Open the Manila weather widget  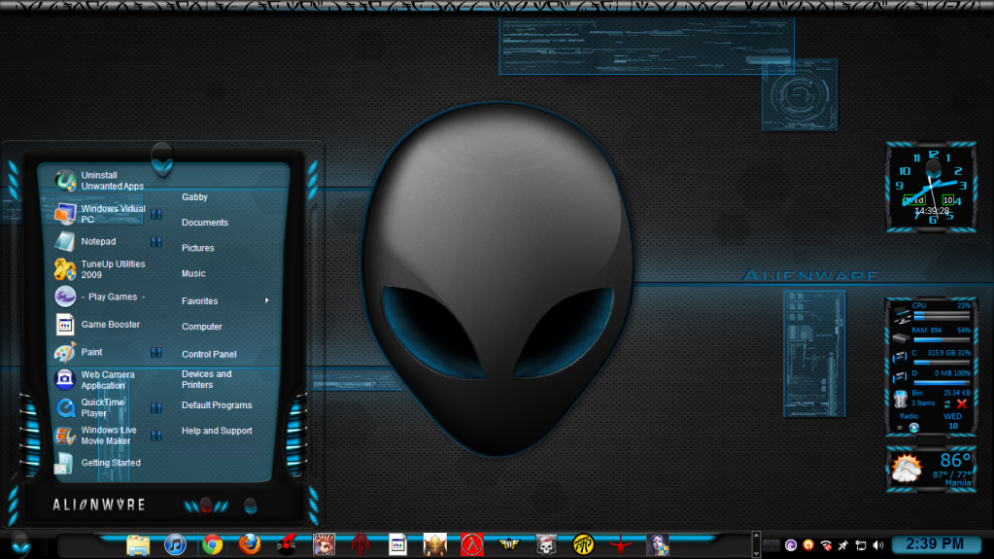pyautogui.click(x=931, y=469)
